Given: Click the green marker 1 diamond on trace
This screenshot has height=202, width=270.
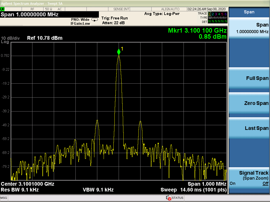Looking at the screenshot, I should pyautogui.click(x=119, y=52).
